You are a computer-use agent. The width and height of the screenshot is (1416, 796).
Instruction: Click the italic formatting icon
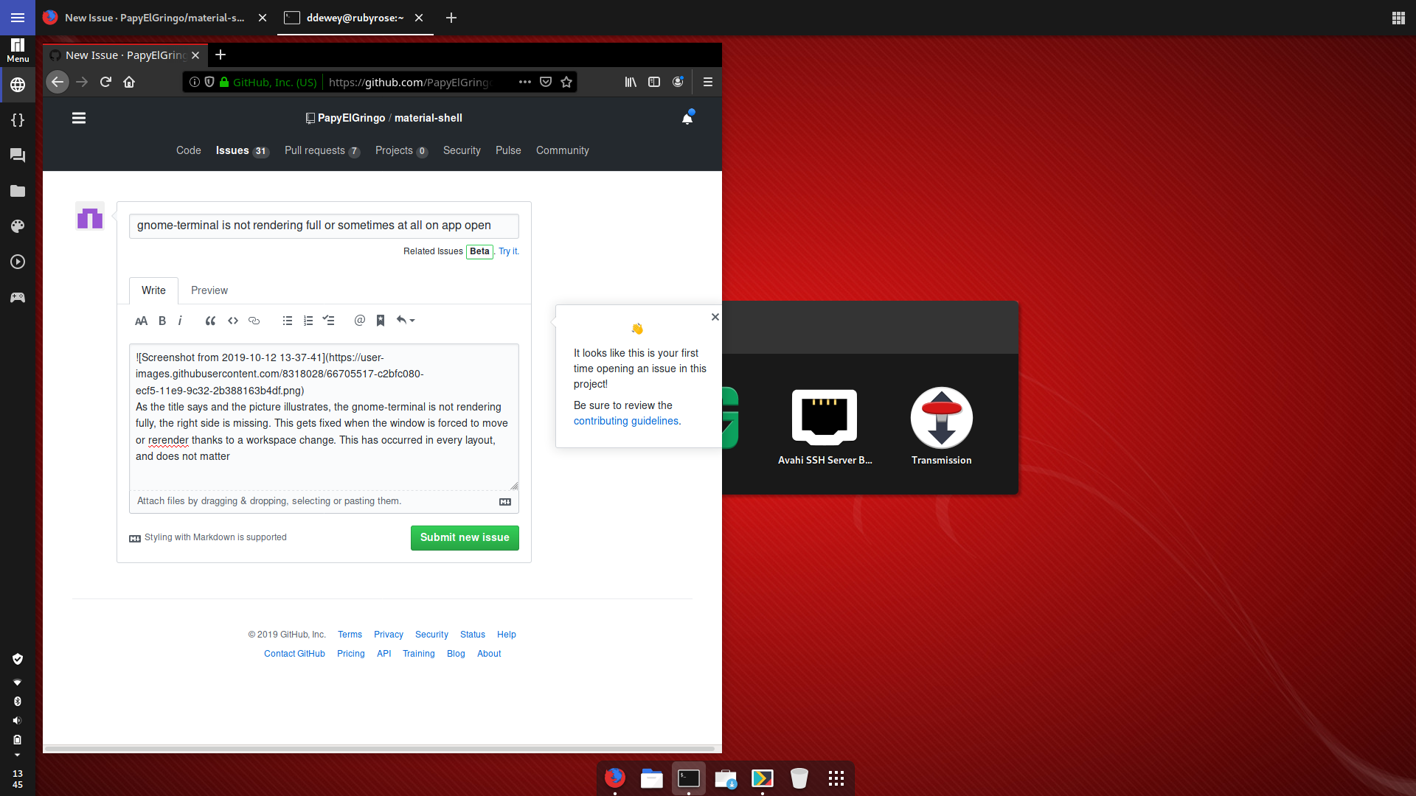(180, 321)
